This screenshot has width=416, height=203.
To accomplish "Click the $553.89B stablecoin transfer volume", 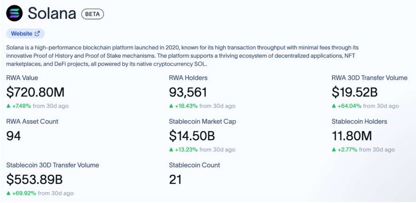I will pos(35,180).
